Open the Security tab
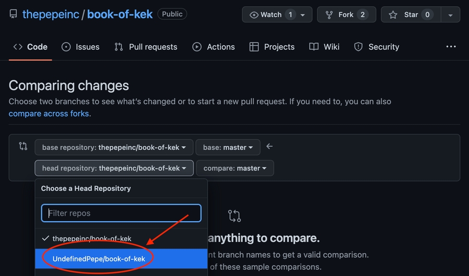Image resolution: width=469 pixels, height=276 pixels. [x=376, y=47]
